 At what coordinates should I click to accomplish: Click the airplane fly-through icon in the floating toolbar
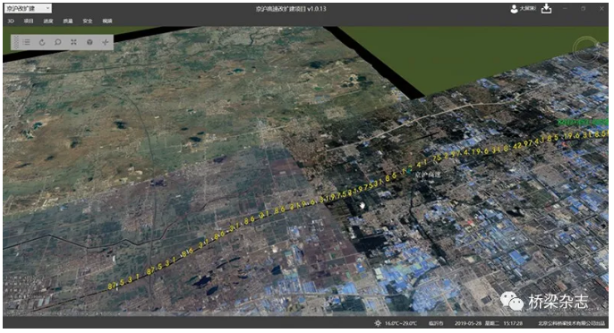[x=106, y=42]
